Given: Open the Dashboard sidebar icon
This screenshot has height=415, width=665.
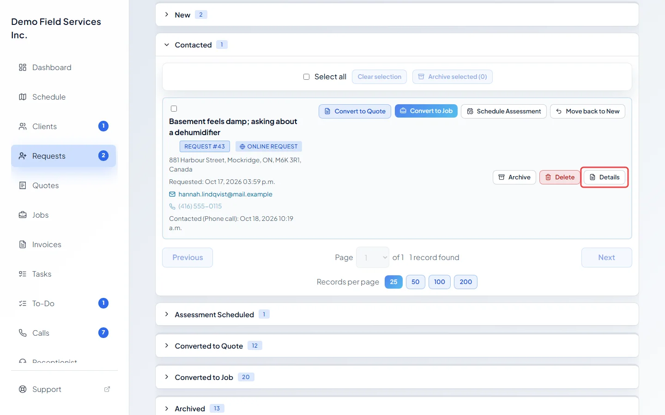Looking at the screenshot, I should [x=23, y=67].
